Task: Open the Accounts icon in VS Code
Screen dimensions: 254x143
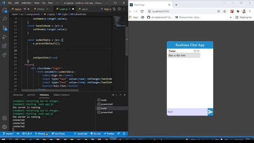Action: [4, 118]
